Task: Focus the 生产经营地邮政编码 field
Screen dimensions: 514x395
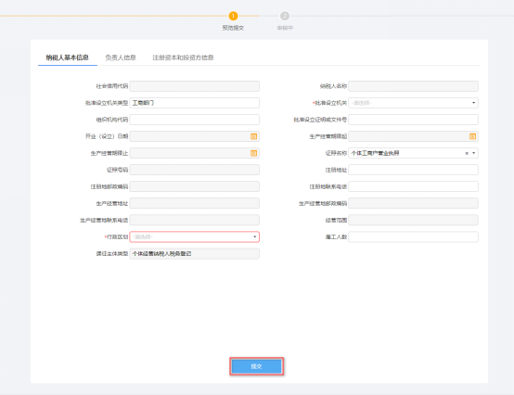Action: 413,203
